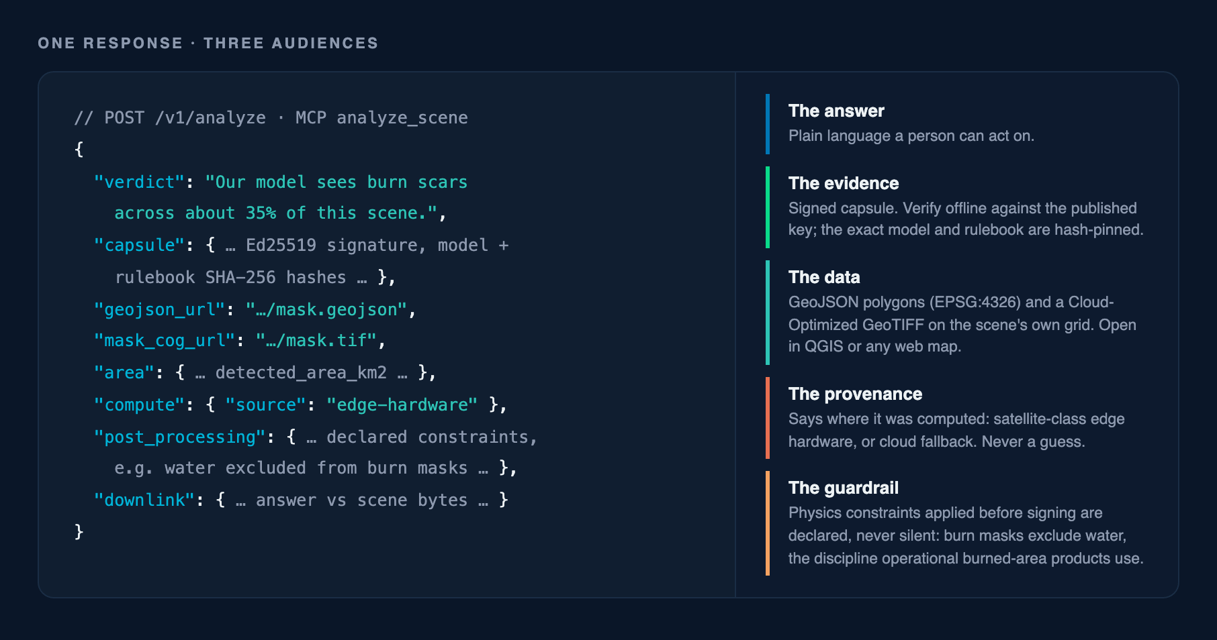Select The answer heading
The image size is (1217, 640).
[836, 111]
